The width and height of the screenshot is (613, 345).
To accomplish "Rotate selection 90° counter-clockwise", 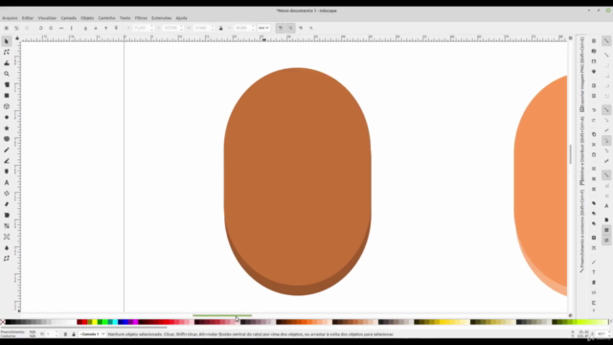I will 40,28.
